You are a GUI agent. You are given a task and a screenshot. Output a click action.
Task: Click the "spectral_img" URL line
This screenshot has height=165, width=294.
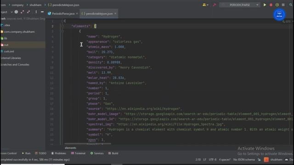(x=156, y=124)
